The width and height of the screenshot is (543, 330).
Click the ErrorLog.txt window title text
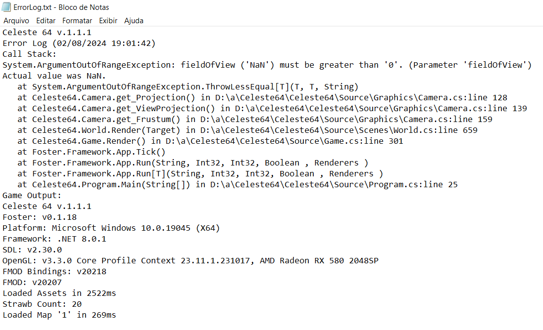click(61, 7)
